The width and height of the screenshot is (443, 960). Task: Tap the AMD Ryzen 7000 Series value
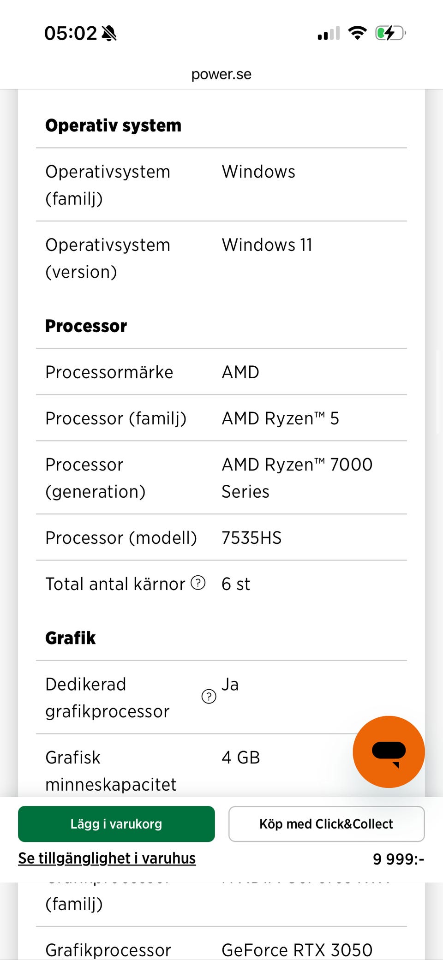[297, 478]
